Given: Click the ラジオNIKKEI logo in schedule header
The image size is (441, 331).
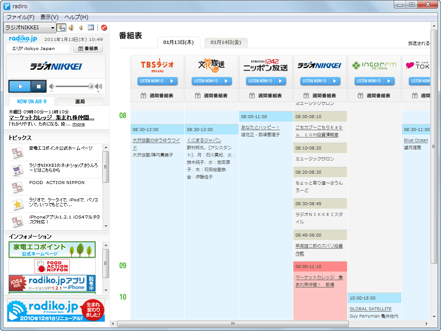Looking at the screenshot, I should point(320,66).
